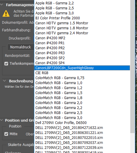
Task: Select ColorMatch RGB - Gamma 2,2
Action: [x=82, y=108]
